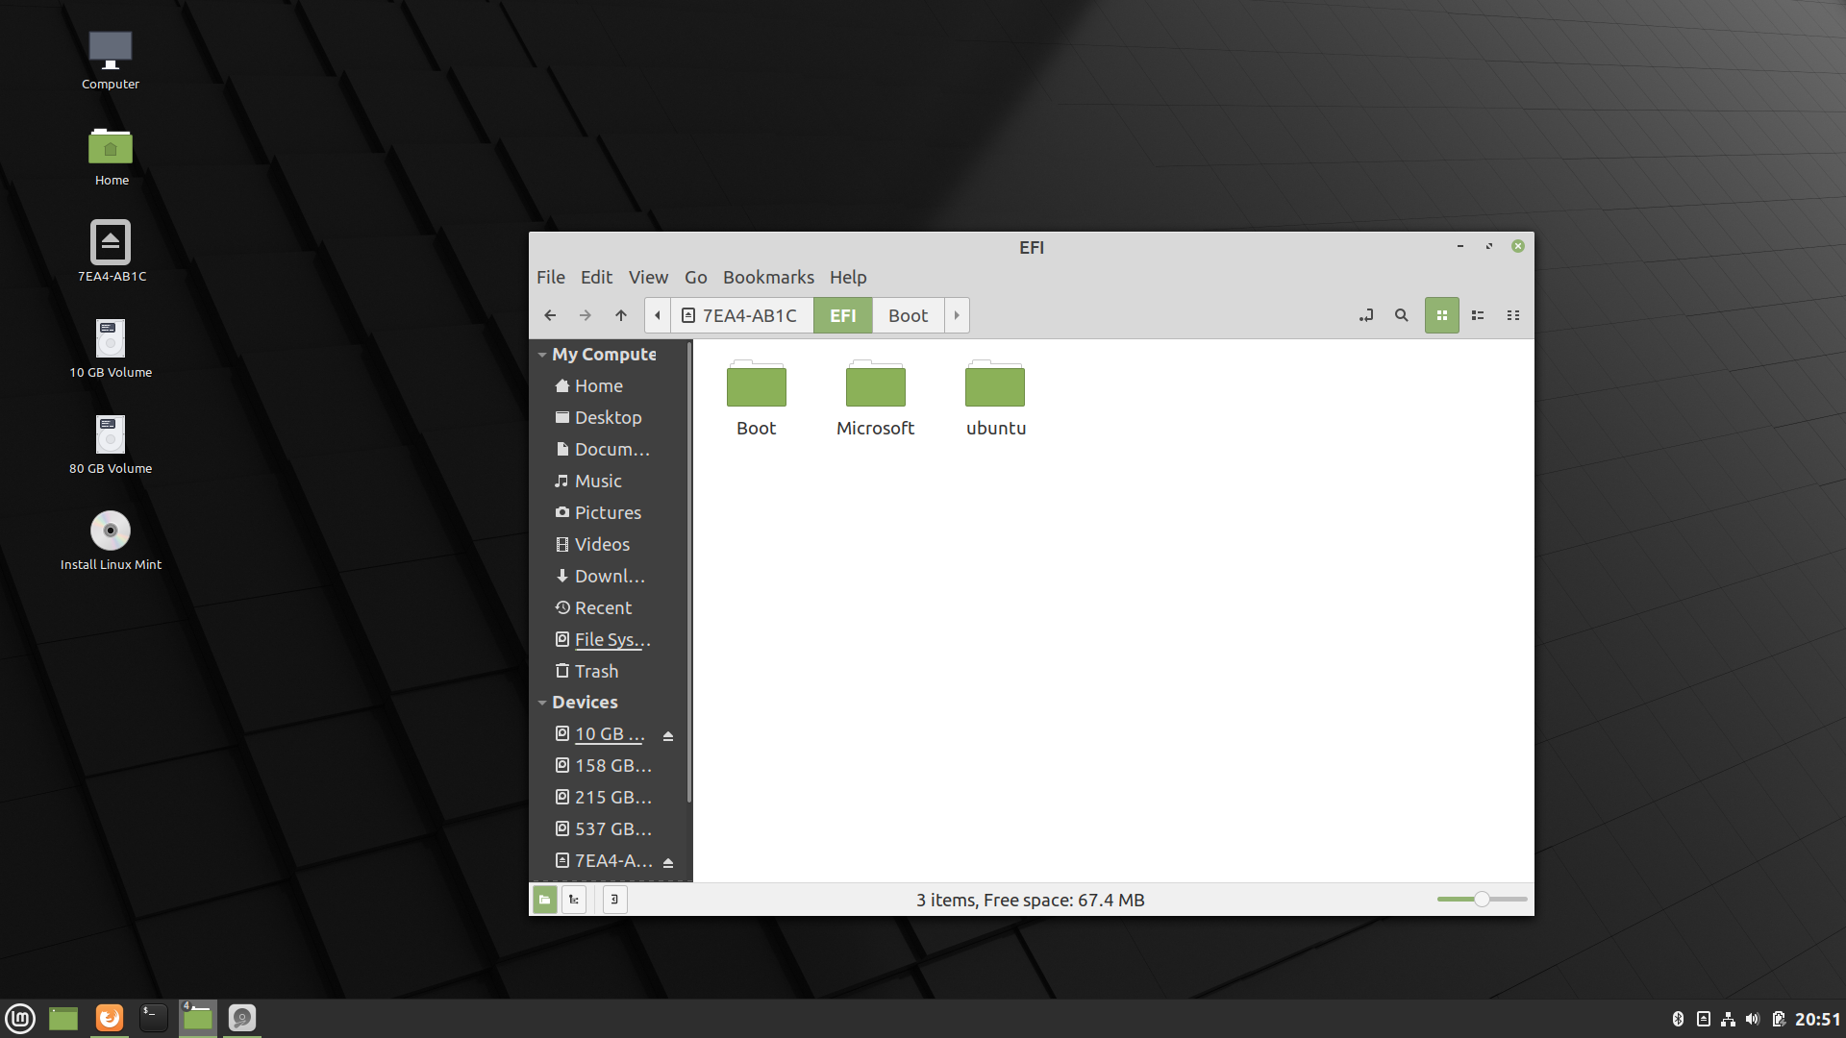
Task: Open the Edit menu
Action: point(596,277)
